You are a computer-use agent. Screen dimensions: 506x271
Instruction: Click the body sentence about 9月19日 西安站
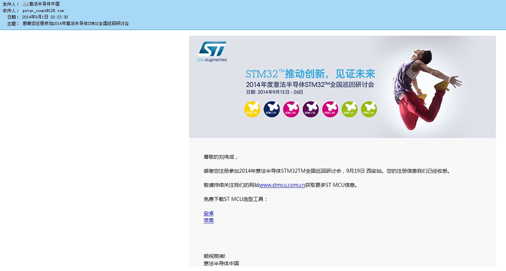pos(328,171)
